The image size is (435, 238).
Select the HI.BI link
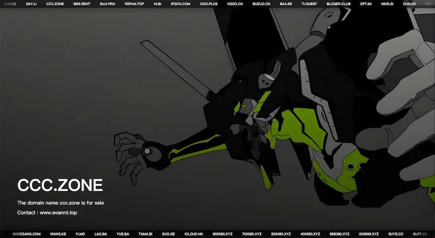157,4
